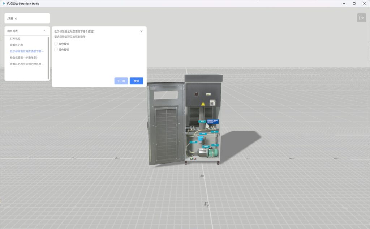Collapse the question card using its chevron
This screenshot has height=229, width=370.
coord(141,31)
